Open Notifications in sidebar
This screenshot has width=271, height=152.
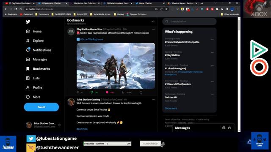click(x=39, y=50)
